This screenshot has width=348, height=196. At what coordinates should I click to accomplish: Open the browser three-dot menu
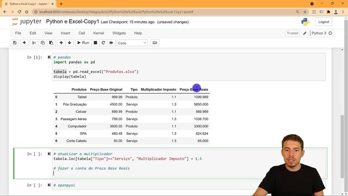(343, 12)
